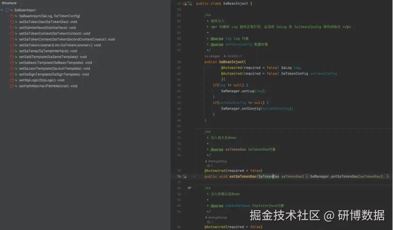Select setSaTokenContext(SaTokenSecondContextCreator): void row
This screenshot has height=230, width=393.
(67, 39)
